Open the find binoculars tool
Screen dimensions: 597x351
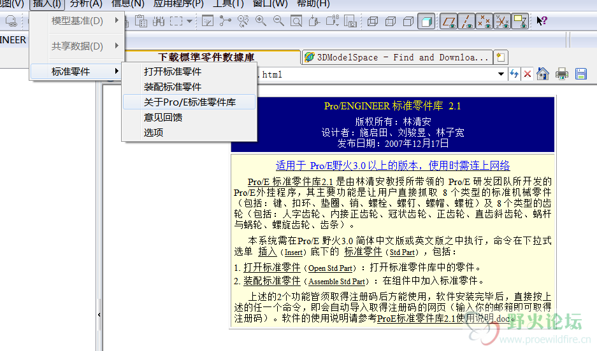pos(159,21)
